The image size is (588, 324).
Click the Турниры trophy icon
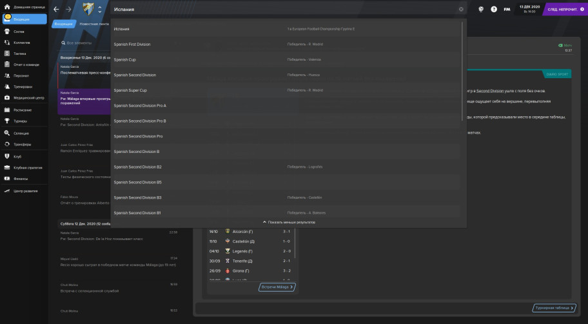[7, 121]
